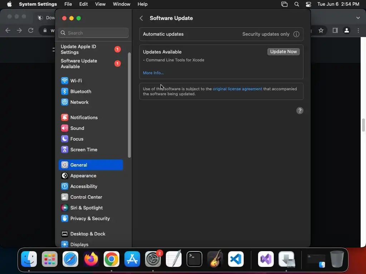366x274 pixels.
Task: Open the Window menu
Action: (122, 4)
